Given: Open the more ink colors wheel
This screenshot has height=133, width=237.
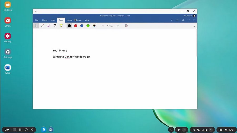Looking at the screenshot, I should click(94, 26).
